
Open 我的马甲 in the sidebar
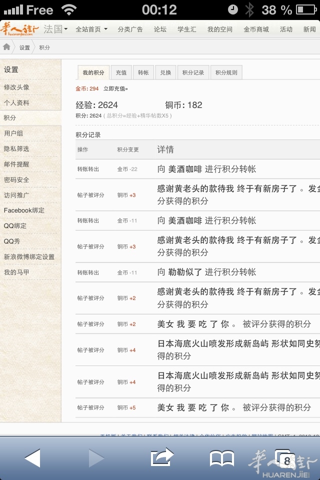(16, 272)
